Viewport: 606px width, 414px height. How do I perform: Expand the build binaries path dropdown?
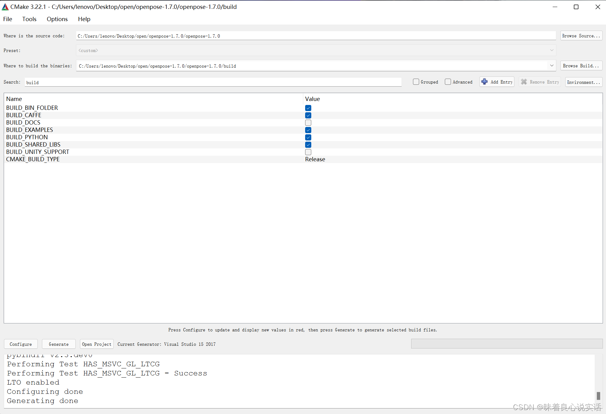pos(552,65)
